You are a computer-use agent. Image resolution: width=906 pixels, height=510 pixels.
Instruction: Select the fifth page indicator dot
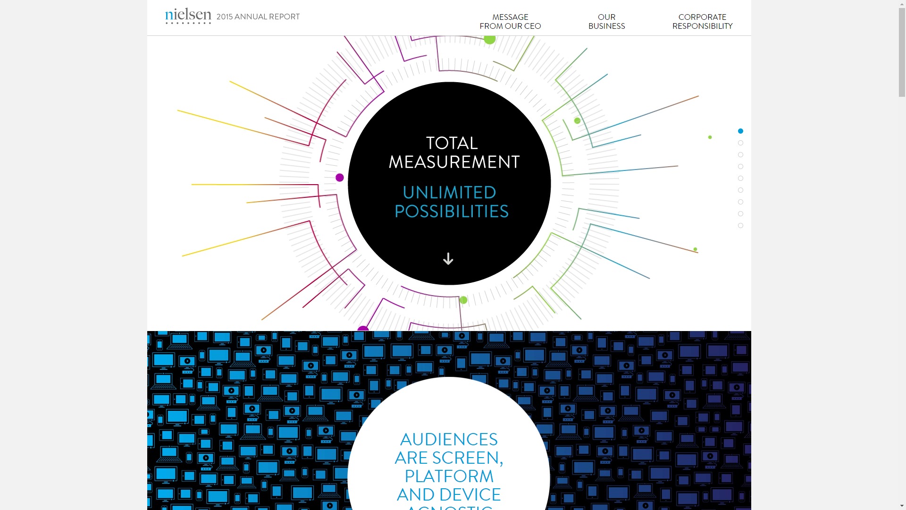740,178
